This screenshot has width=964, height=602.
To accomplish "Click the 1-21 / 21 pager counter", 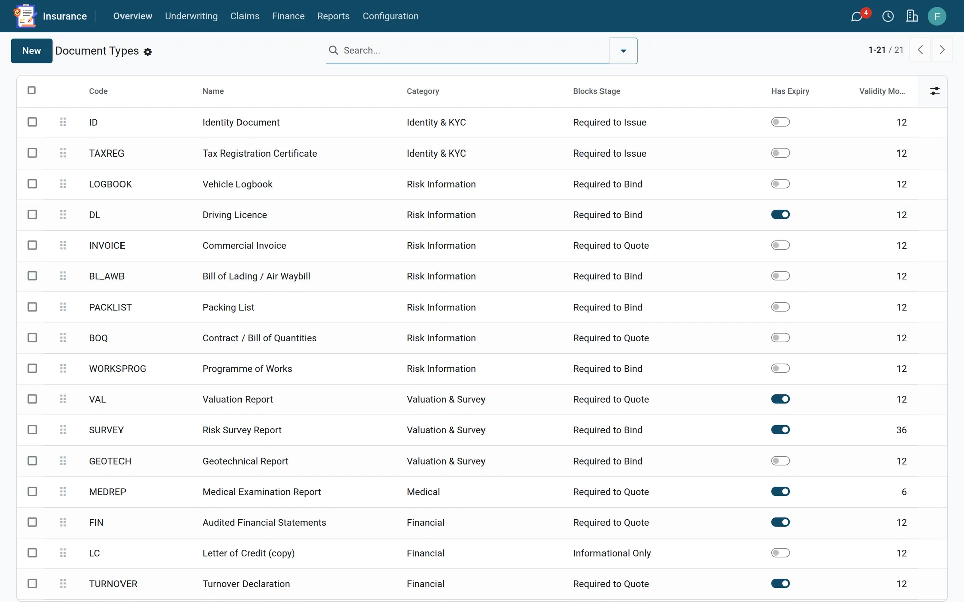I will (x=886, y=50).
